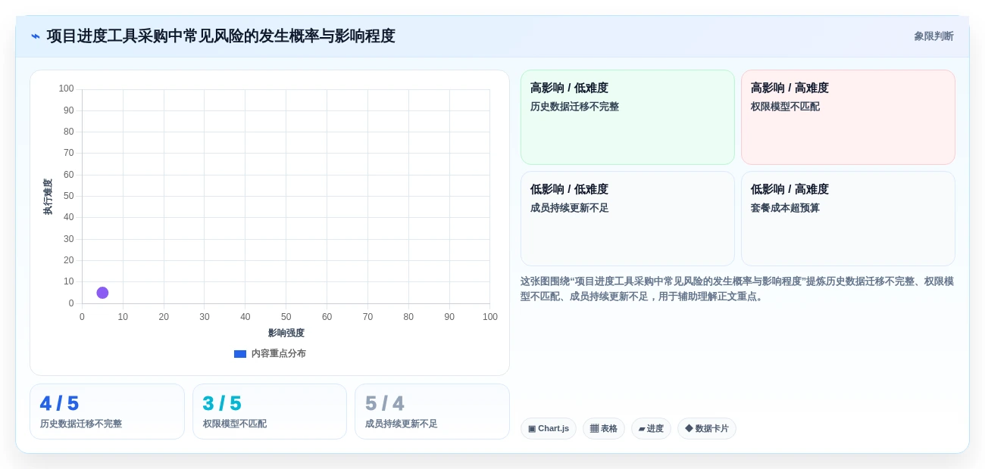985x469 pixels.
Task: Click the purple data point in the chart
Action: (x=102, y=293)
